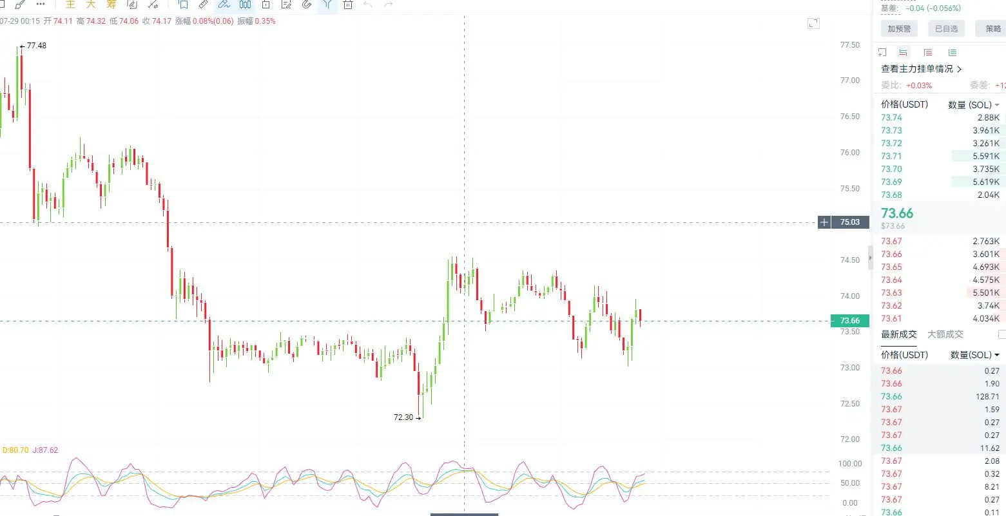Show both buy and sell orders view
1006x516 pixels.
coord(904,52)
